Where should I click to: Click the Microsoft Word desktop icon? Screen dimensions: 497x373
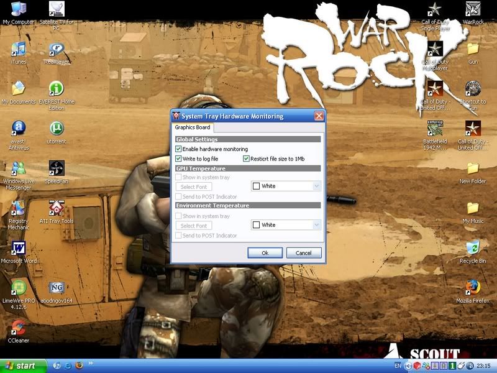pos(19,252)
